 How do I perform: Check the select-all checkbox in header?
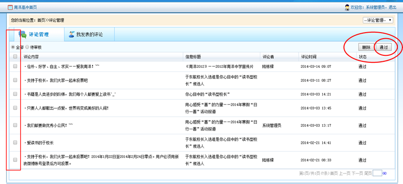pyautogui.click(x=15, y=56)
